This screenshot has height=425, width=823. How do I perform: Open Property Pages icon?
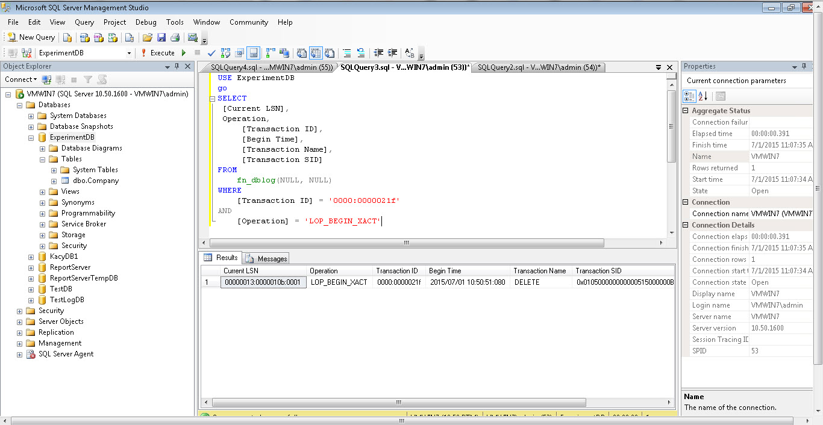coord(720,96)
